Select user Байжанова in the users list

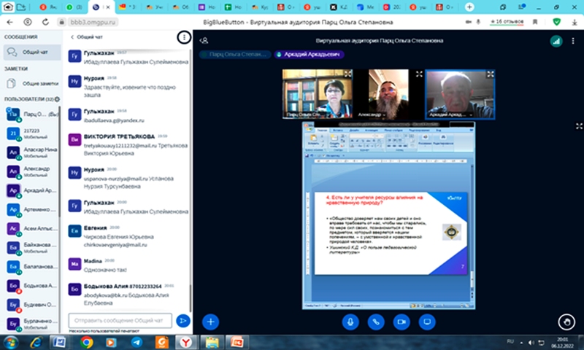coord(32,248)
